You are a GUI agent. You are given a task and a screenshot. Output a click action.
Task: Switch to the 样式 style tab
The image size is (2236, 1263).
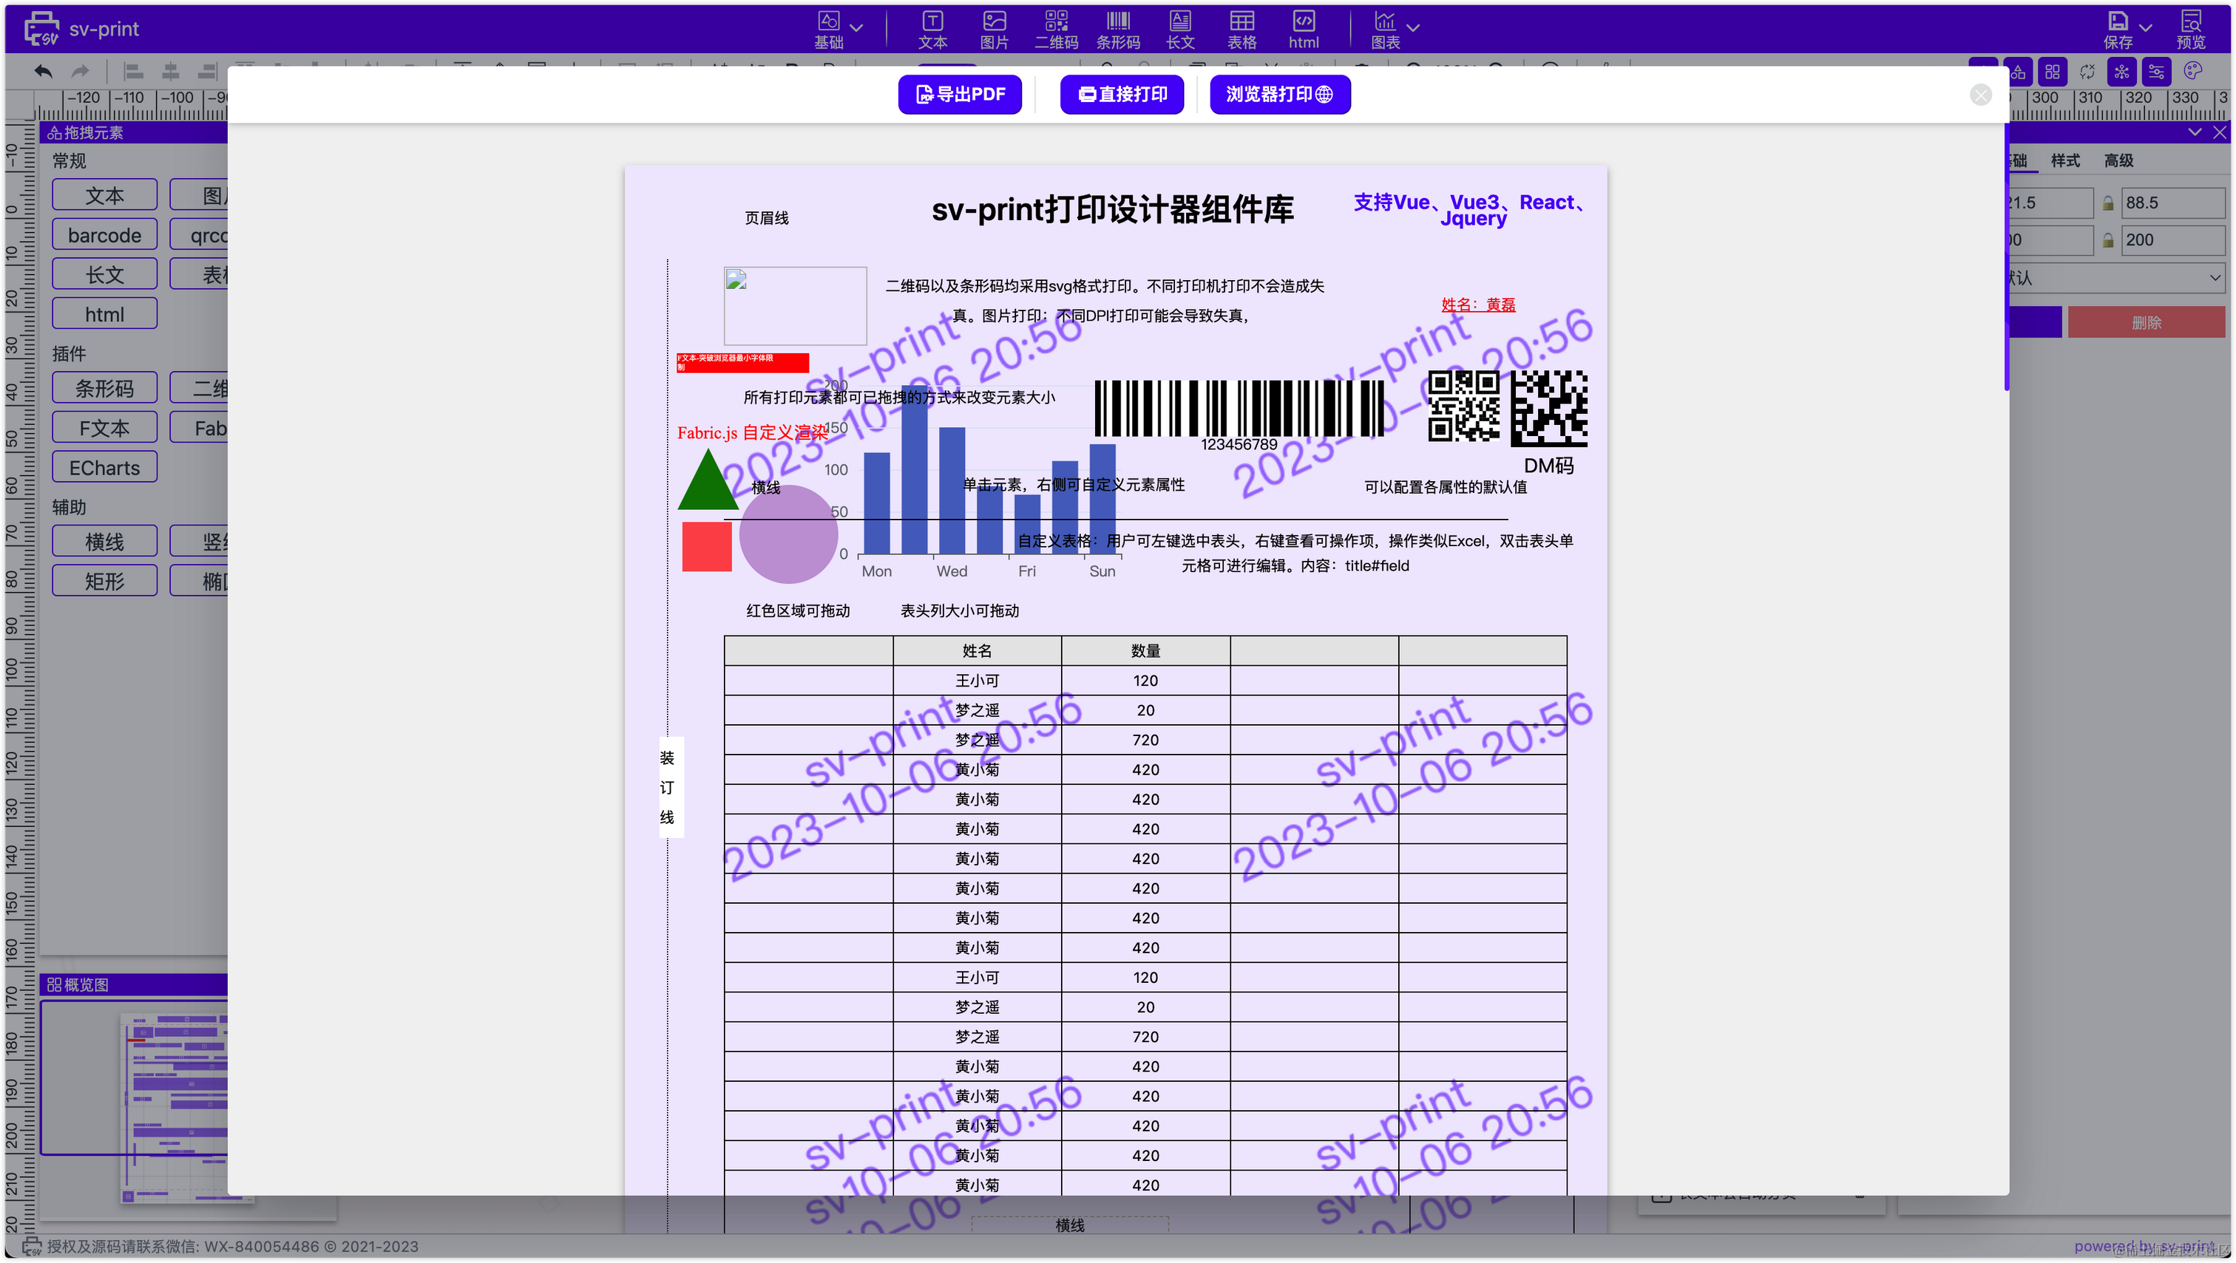click(x=2065, y=160)
